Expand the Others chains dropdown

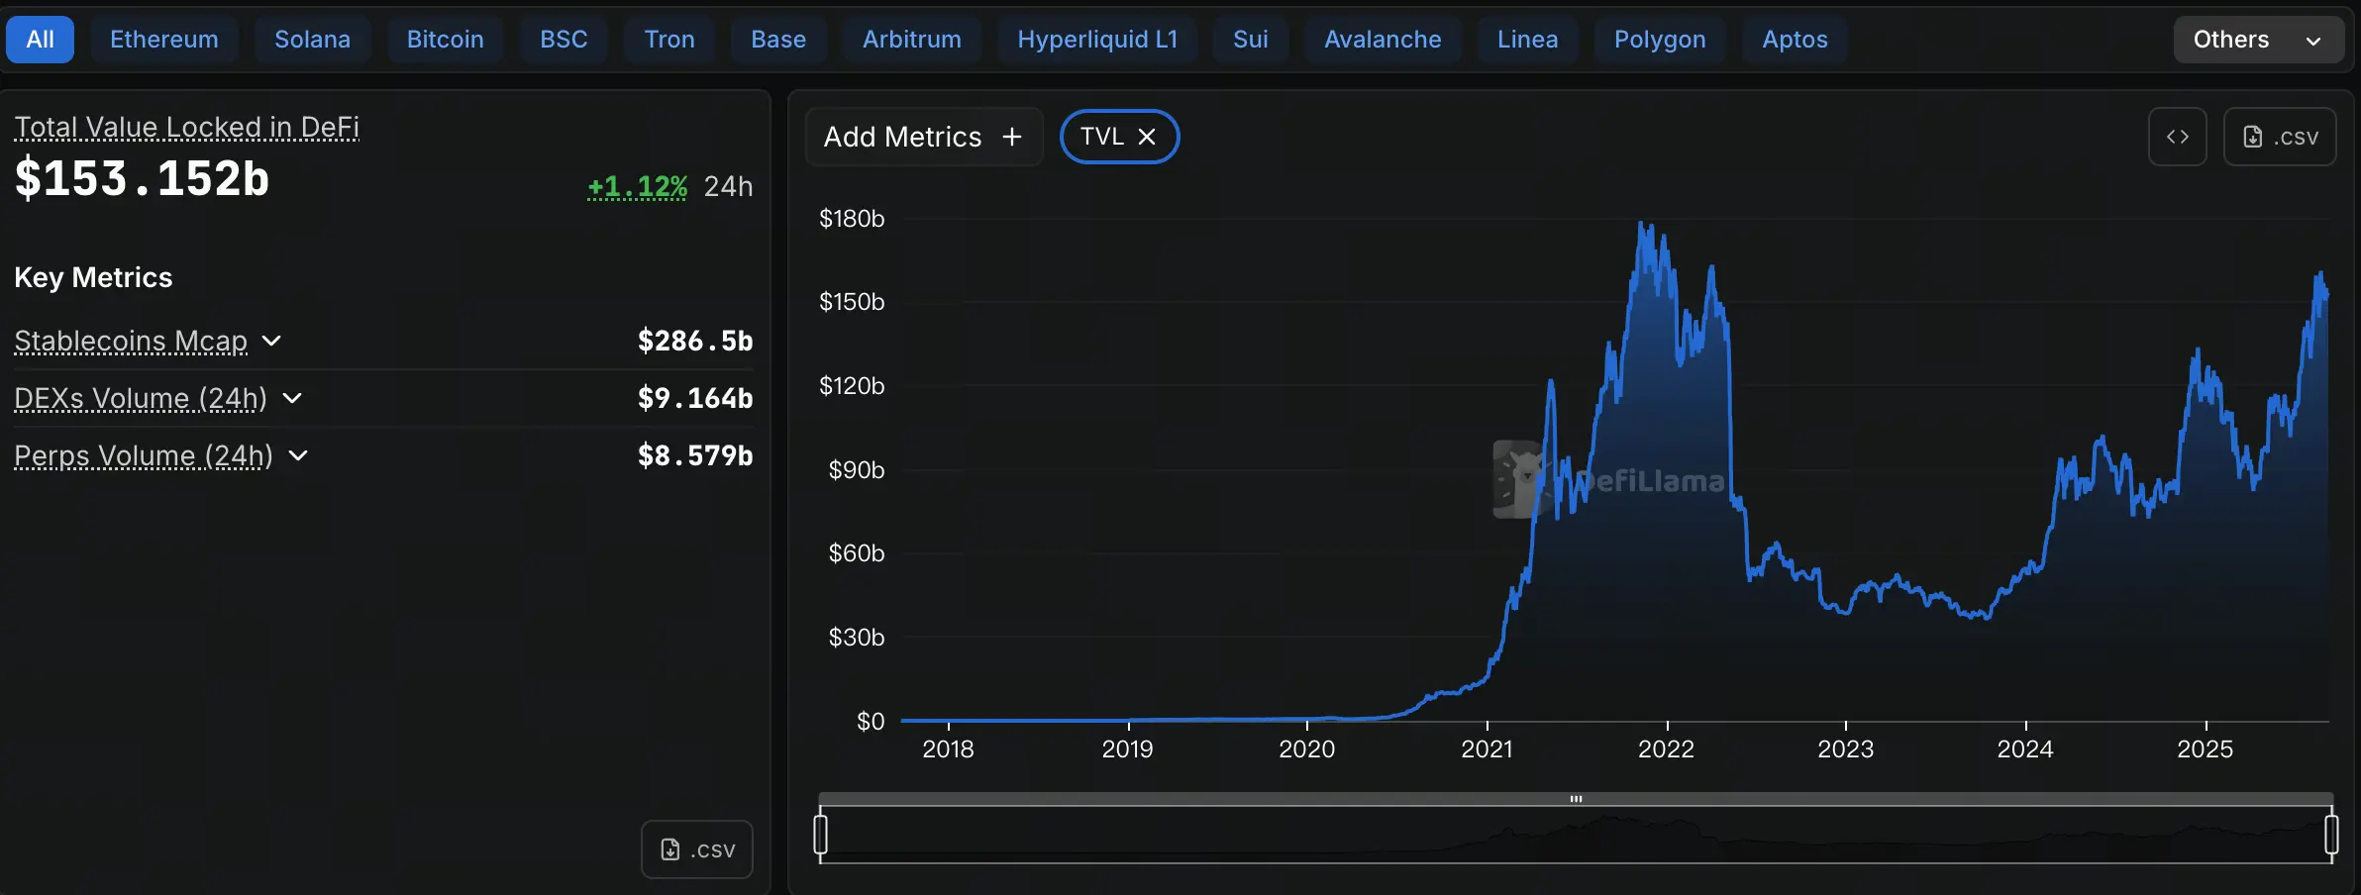[x=2258, y=40]
